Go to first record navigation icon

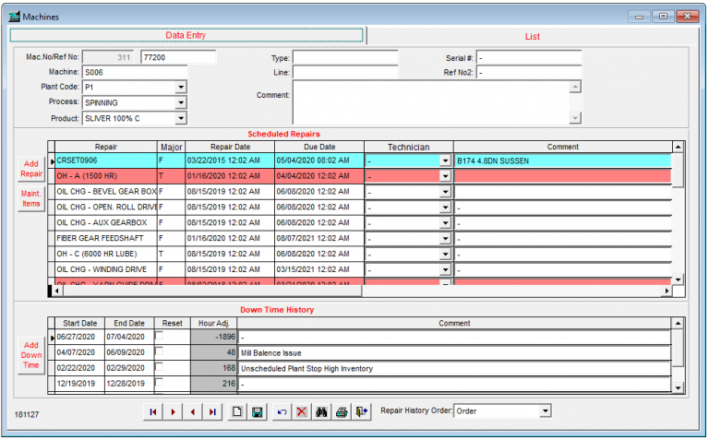(153, 411)
